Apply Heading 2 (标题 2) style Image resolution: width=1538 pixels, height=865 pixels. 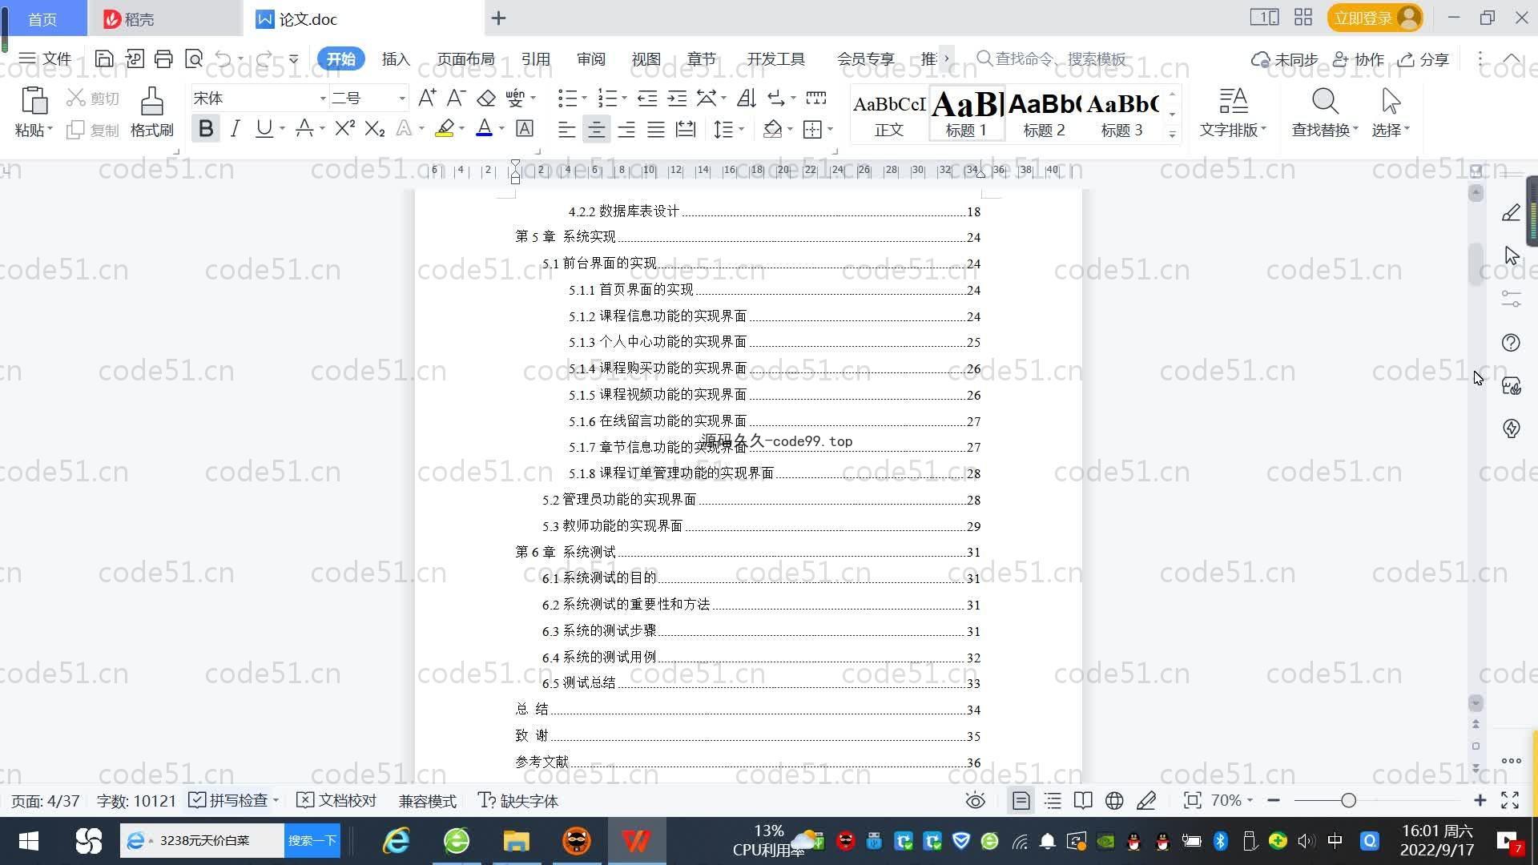[x=1044, y=112]
